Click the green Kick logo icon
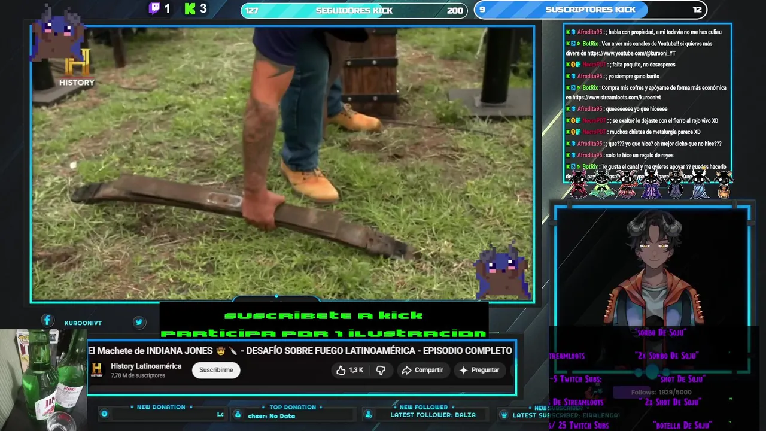The image size is (766, 431). (x=190, y=8)
